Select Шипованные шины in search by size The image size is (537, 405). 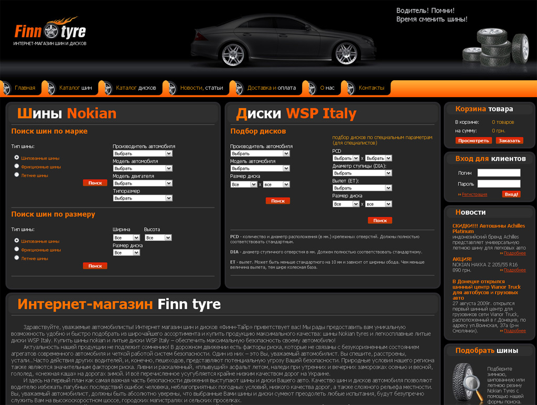tap(16, 240)
